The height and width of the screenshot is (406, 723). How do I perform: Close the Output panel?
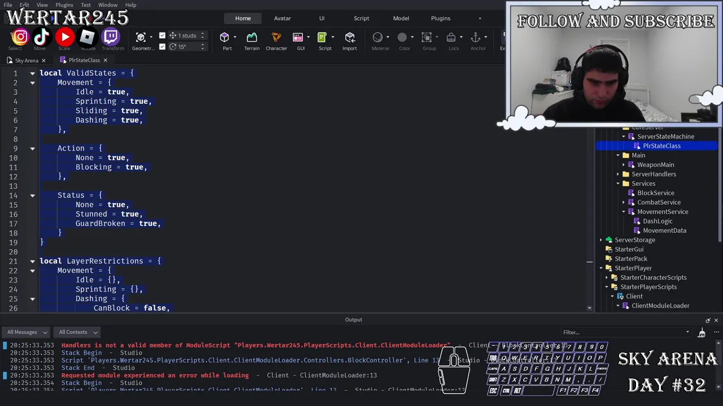(716, 320)
